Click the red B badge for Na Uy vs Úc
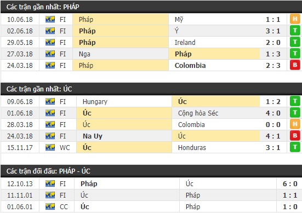Screen dimensions: 302x213 click(295, 136)
